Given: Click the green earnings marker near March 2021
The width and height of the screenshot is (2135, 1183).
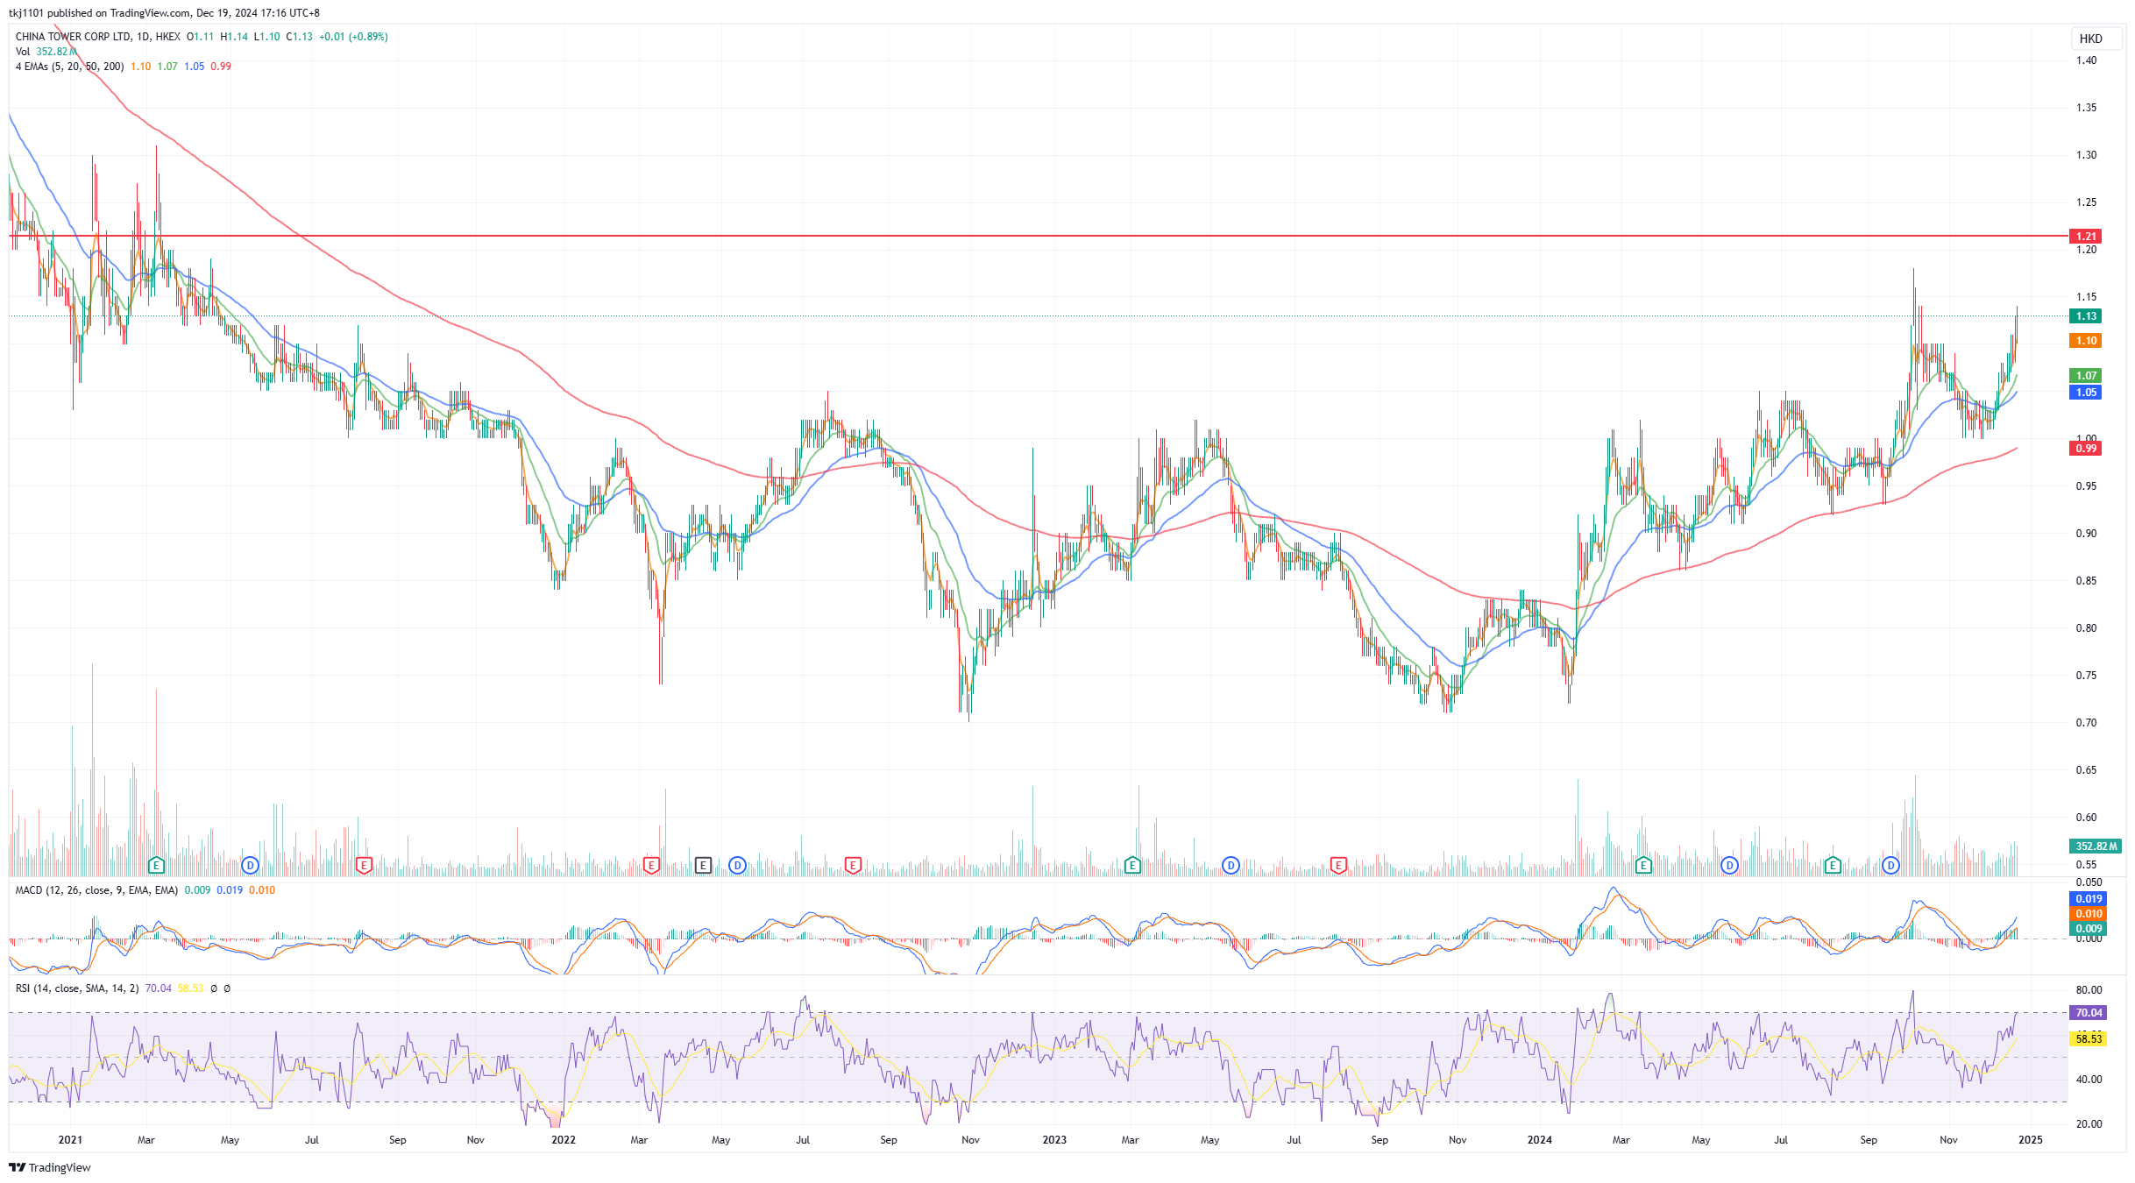Looking at the screenshot, I should tap(156, 866).
